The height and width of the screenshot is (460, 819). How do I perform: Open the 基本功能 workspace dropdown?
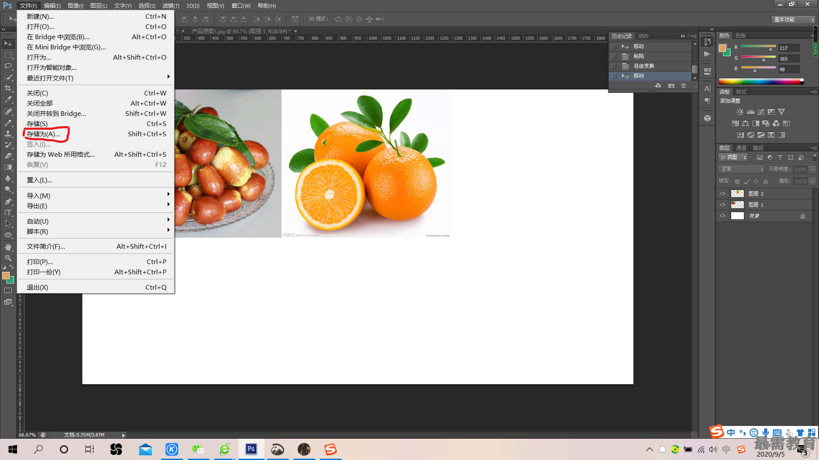(x=793, y=20)
